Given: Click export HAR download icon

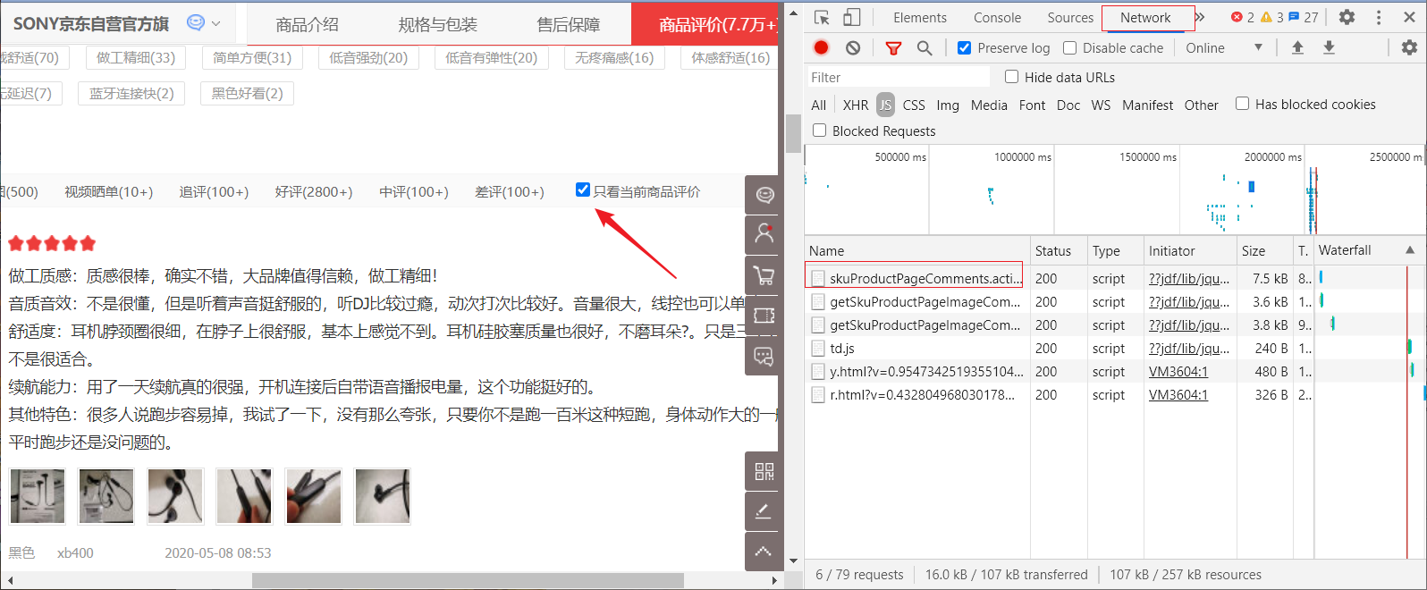Looking at the screenshot, I should [x=1329, y=48].
